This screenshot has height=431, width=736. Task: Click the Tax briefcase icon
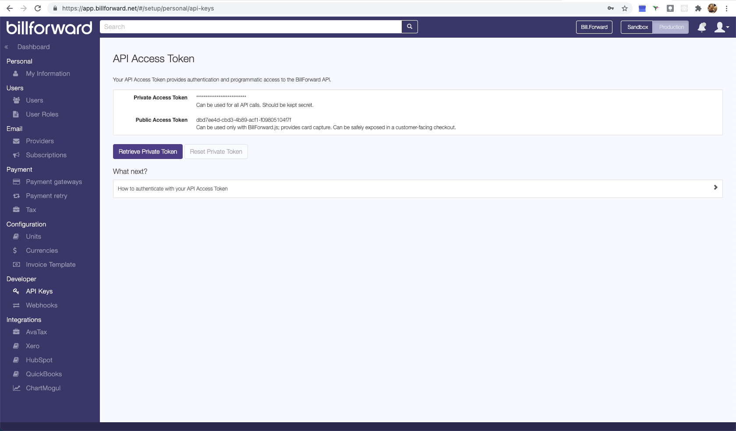click(16, 210)
